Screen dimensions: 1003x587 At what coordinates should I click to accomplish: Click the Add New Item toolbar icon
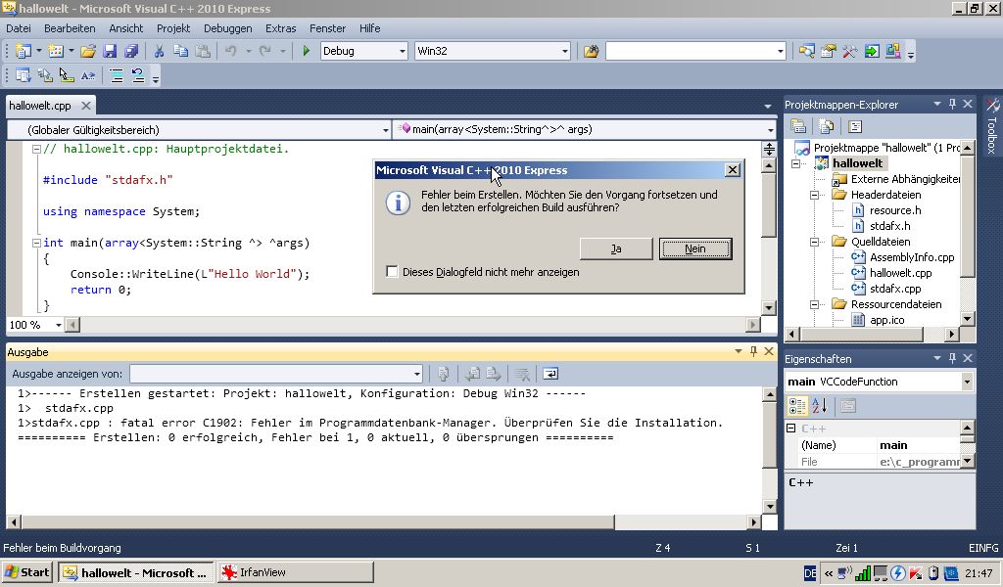(x=56, y=51)
